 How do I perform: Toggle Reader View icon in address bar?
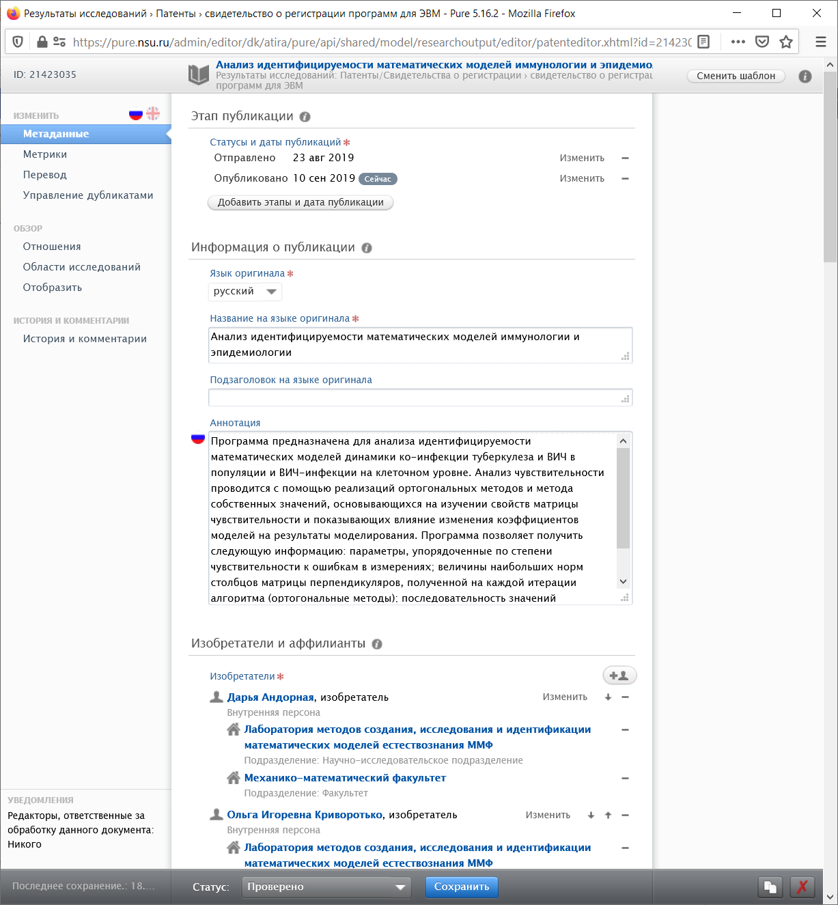tap(703, 42)
